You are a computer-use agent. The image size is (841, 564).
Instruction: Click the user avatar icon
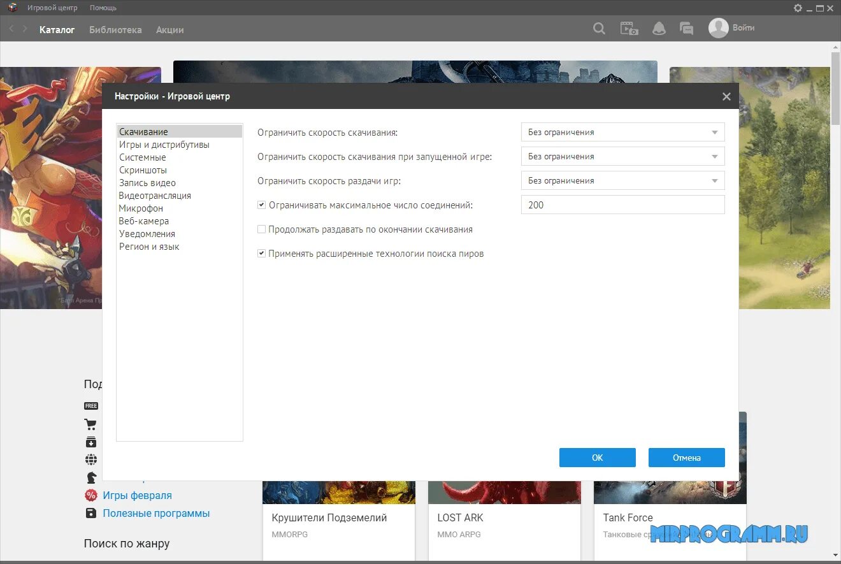tap(718, 28)
